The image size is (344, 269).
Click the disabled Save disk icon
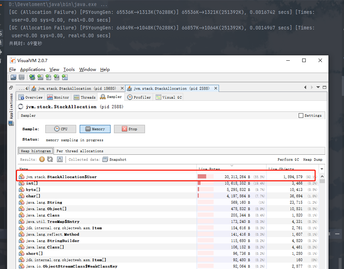pyautogui.click(x=22, y=77)
